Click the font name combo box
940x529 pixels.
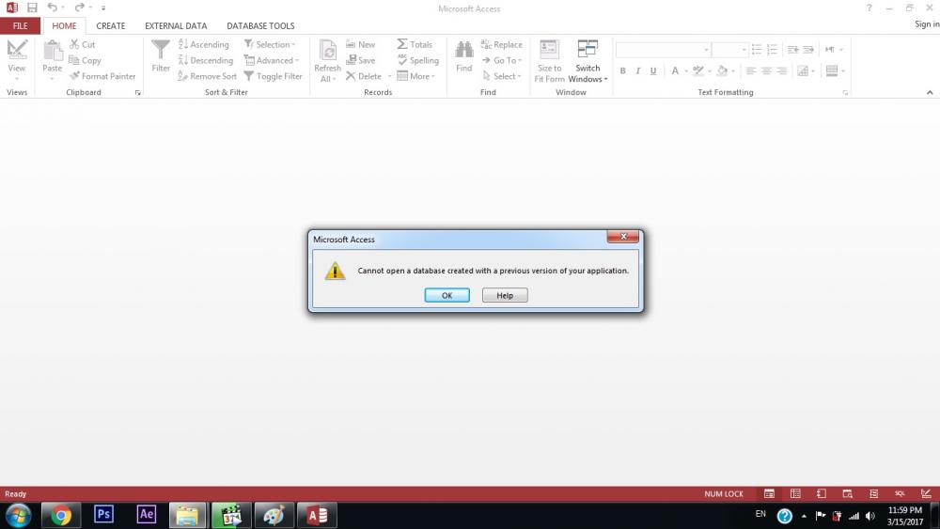point(664,50)
